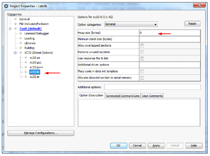
Task: Click the node bullet icon beside xc32-gcc
Action: 26,63
